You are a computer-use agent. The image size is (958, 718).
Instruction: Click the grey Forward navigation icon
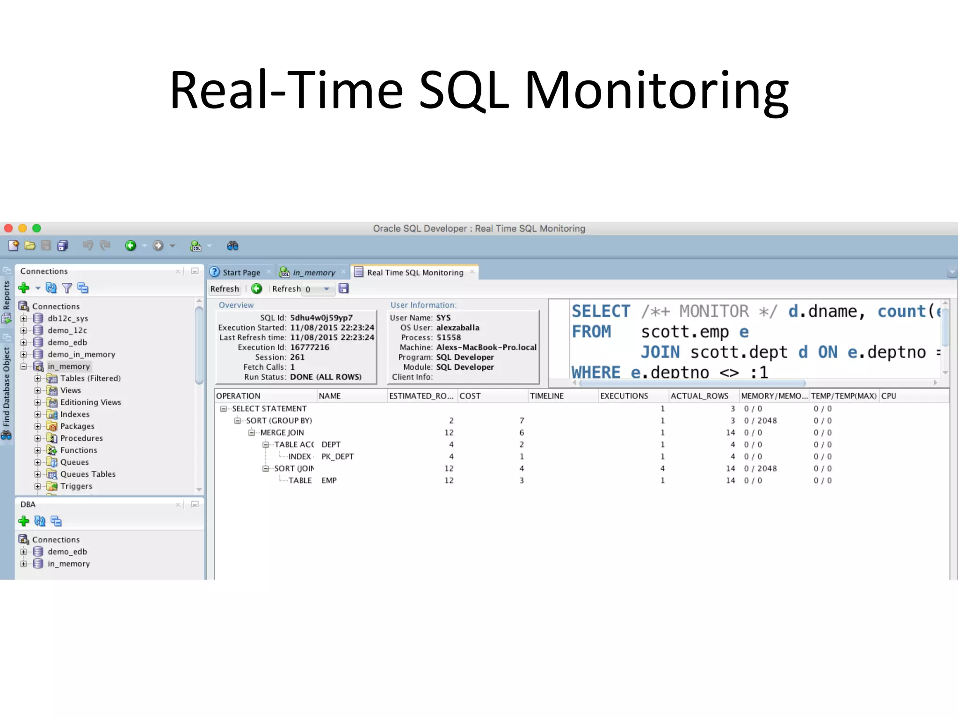pos(158,245)
